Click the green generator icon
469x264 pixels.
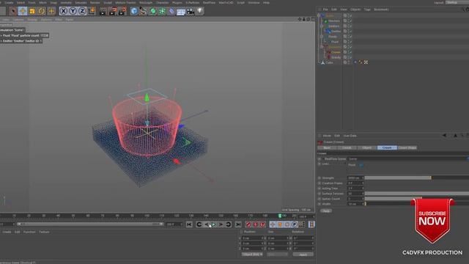point(153,11)
